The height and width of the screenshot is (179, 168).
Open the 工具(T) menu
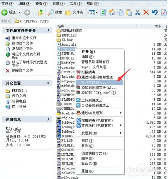click(x=75, y=4)
